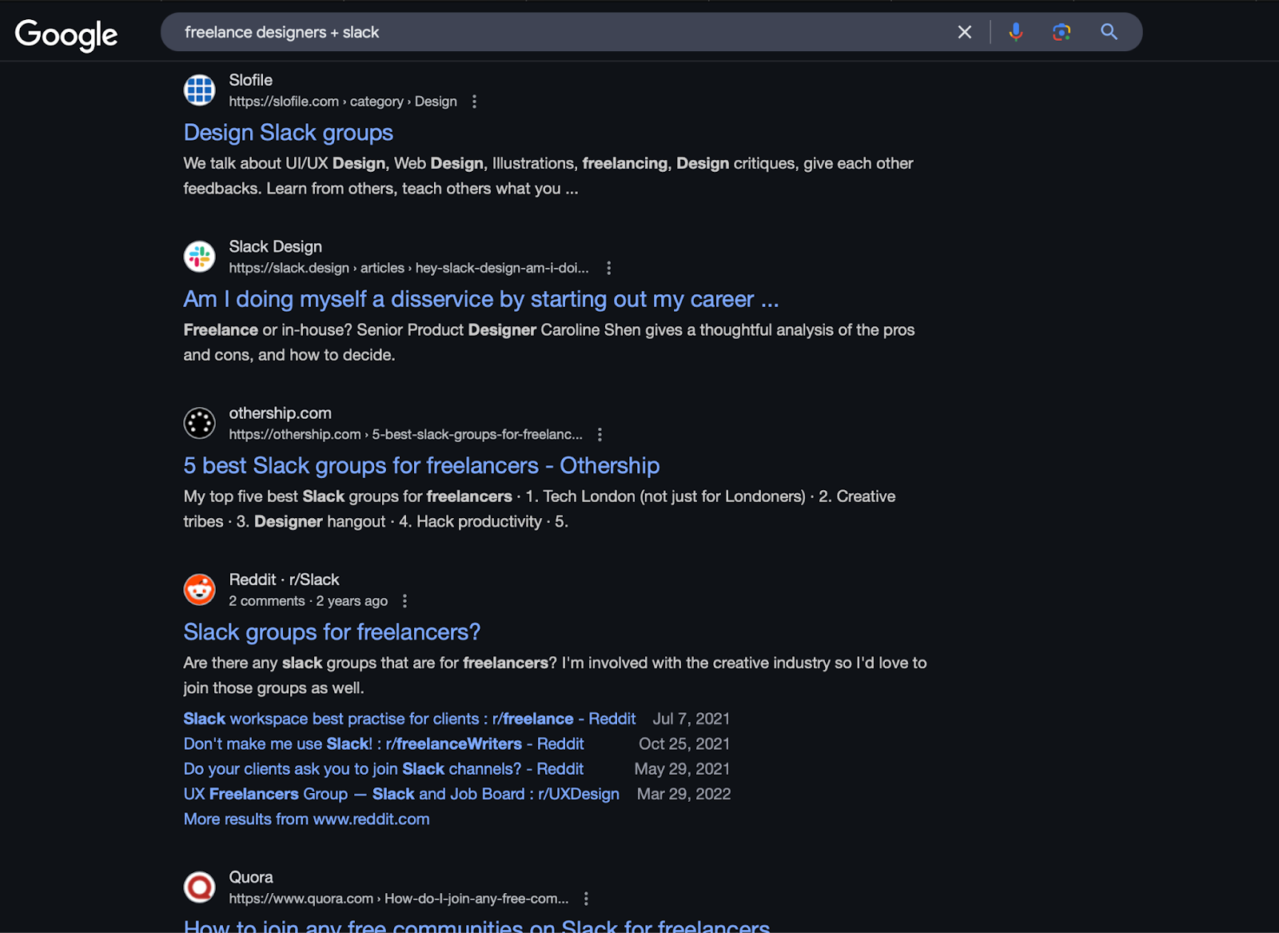Open 'Don't make me use Slack!' link
This screenshot has width=1279, height=933.
(x=384, y=744)
